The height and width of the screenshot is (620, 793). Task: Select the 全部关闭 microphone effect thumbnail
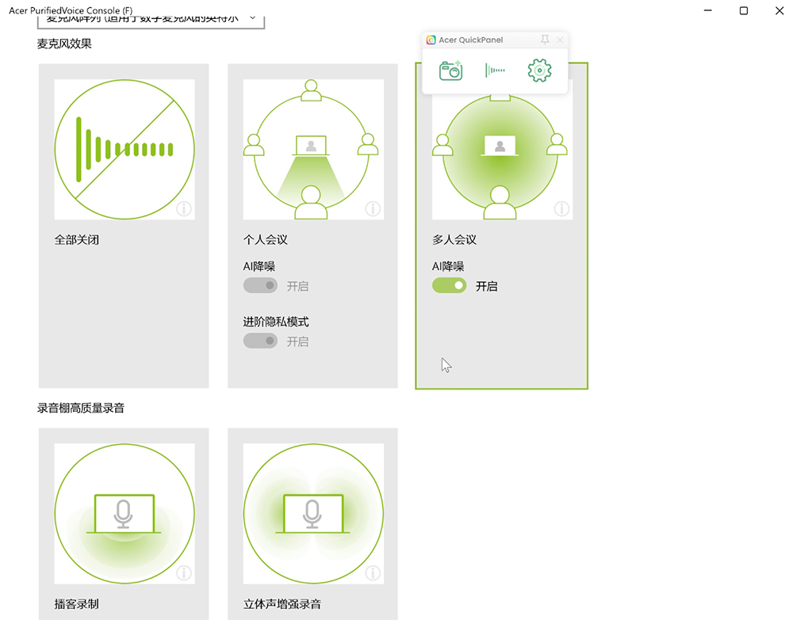125,149
